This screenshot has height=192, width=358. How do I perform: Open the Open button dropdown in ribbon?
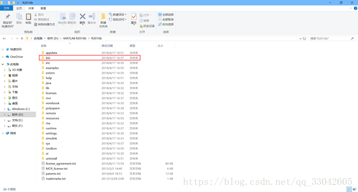point(151,15)
